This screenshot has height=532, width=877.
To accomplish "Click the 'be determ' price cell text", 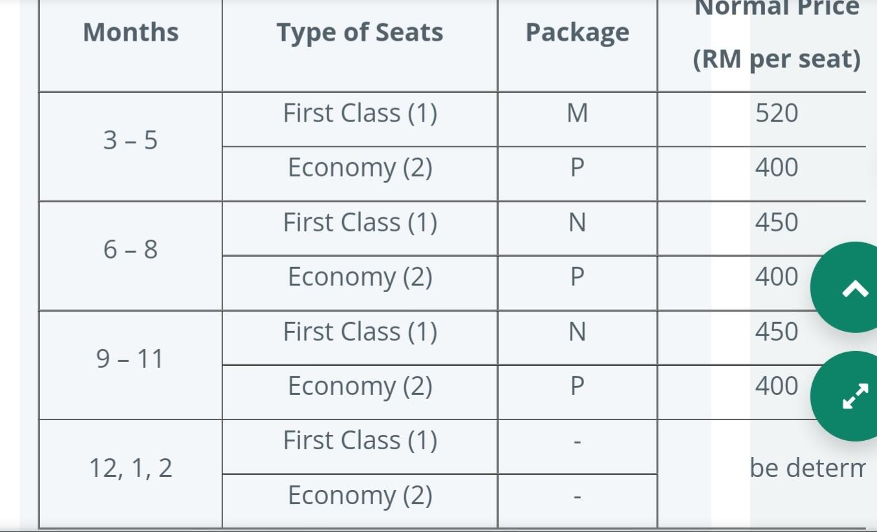I will (807, 468).
